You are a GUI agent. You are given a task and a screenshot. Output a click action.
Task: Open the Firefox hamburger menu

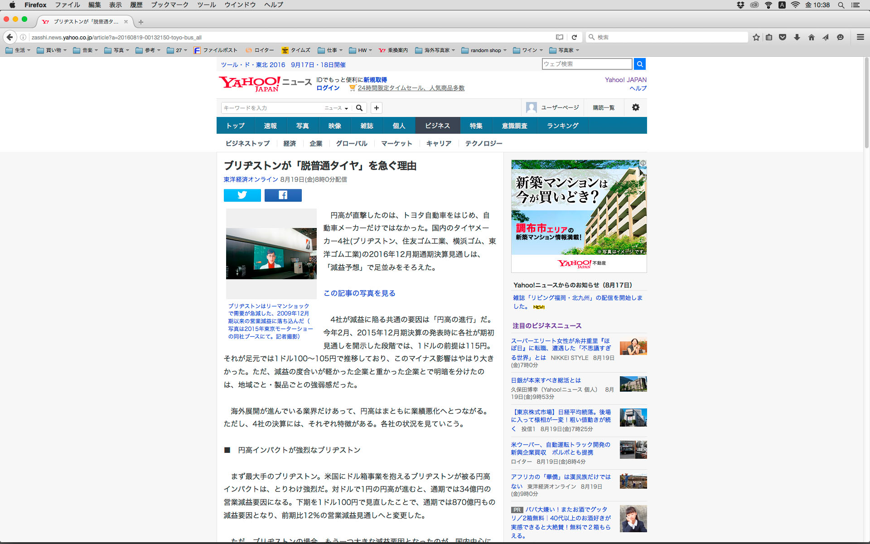coord(860,37)
